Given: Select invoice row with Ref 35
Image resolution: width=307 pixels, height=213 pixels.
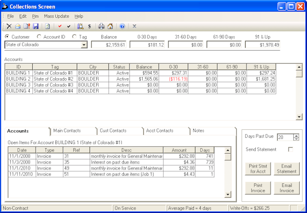Looking at the screenshot, I should point(111,162).
